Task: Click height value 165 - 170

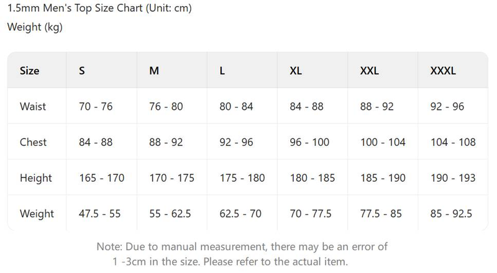Action: tap(102, 178)
